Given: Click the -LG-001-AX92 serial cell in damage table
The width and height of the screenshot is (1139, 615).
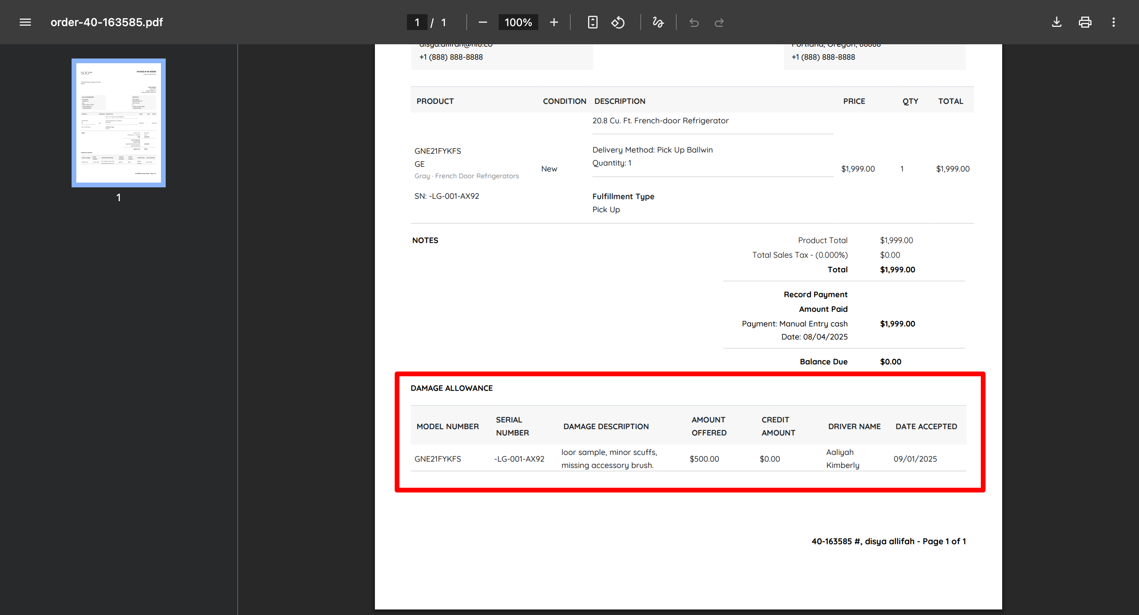Looking at the screenshot, I should (x=519, y=459).
